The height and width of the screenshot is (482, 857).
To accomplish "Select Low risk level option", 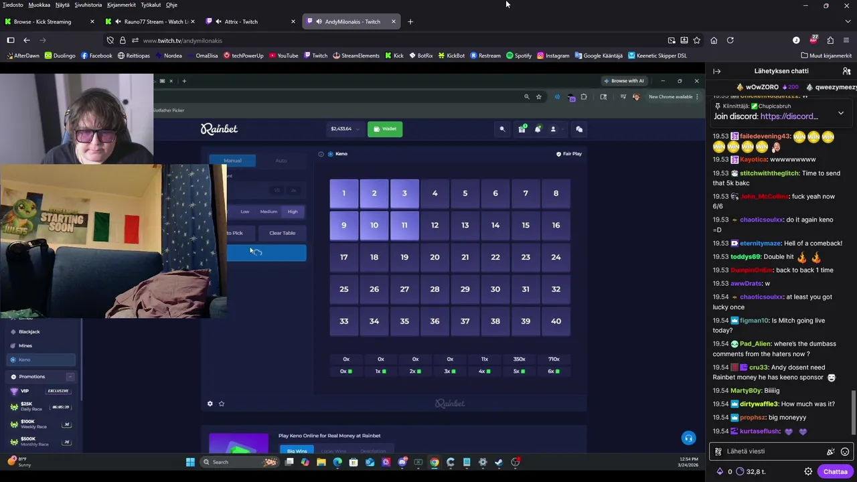I will (x=245, y=212).
